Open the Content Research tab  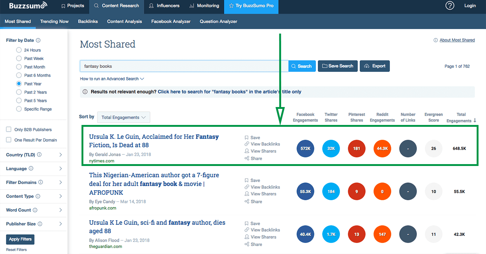tap(117, 6)
